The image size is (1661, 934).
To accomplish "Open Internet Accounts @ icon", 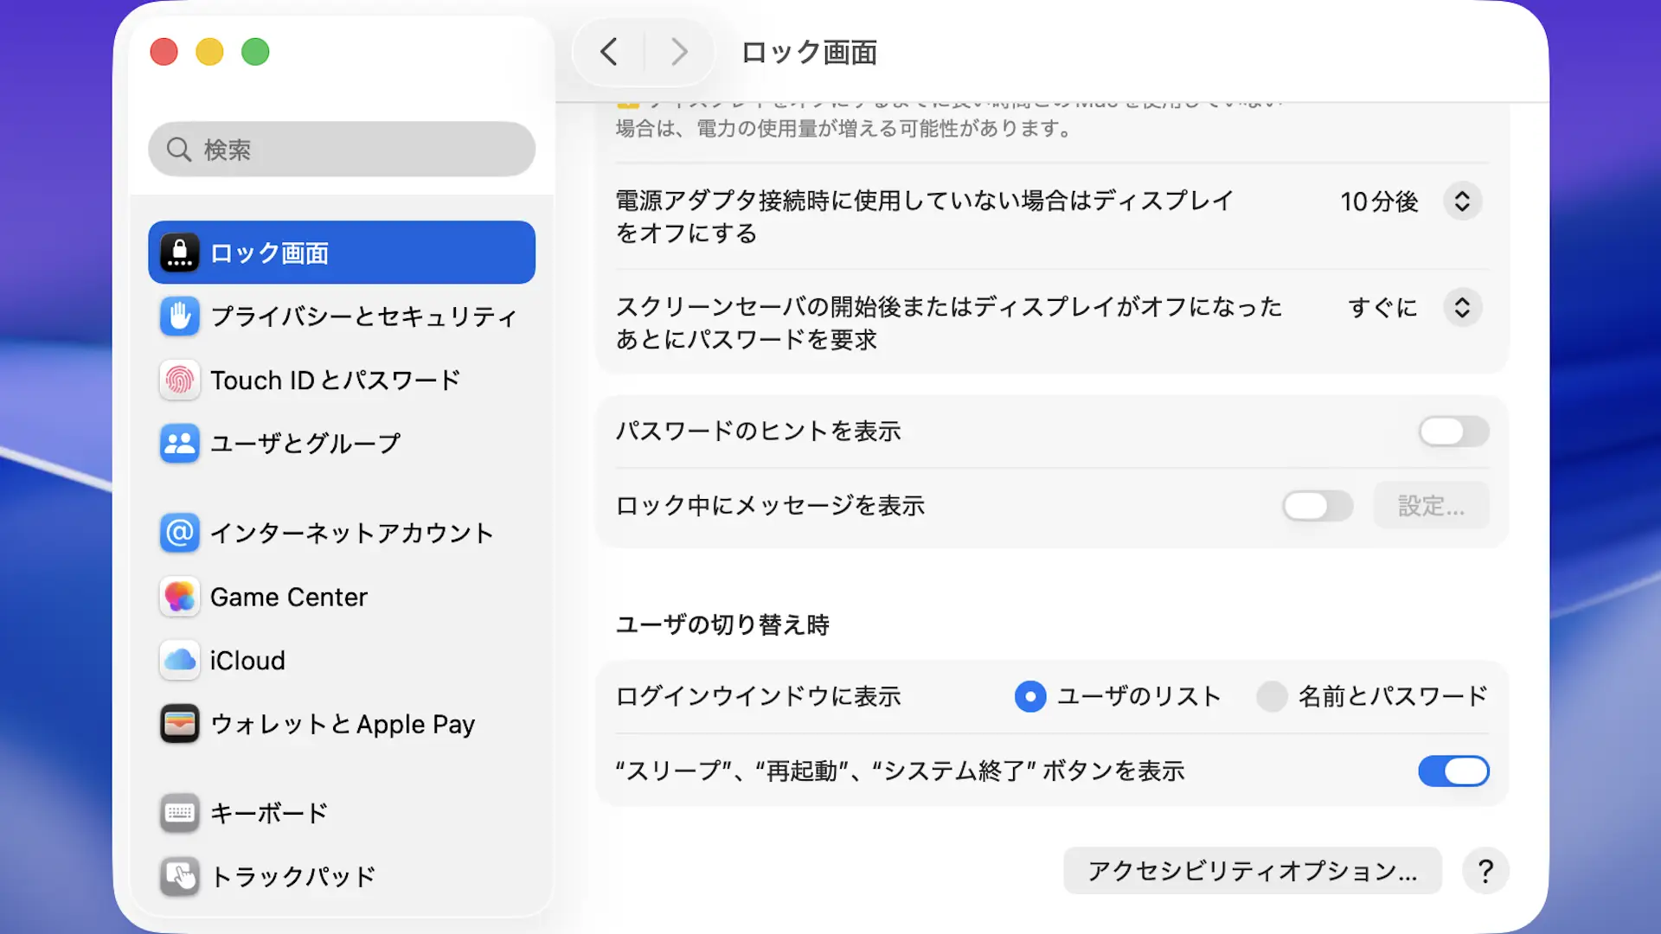I will click(179, 533).
